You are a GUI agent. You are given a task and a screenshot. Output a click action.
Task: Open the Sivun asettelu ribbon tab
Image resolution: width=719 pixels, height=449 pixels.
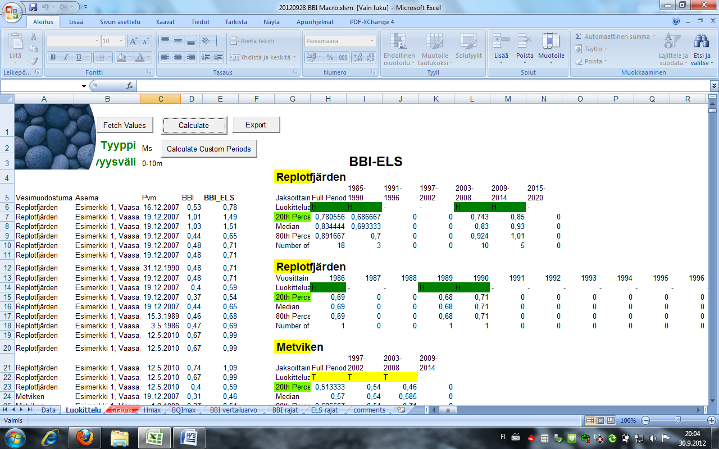(x=120, y=22)
